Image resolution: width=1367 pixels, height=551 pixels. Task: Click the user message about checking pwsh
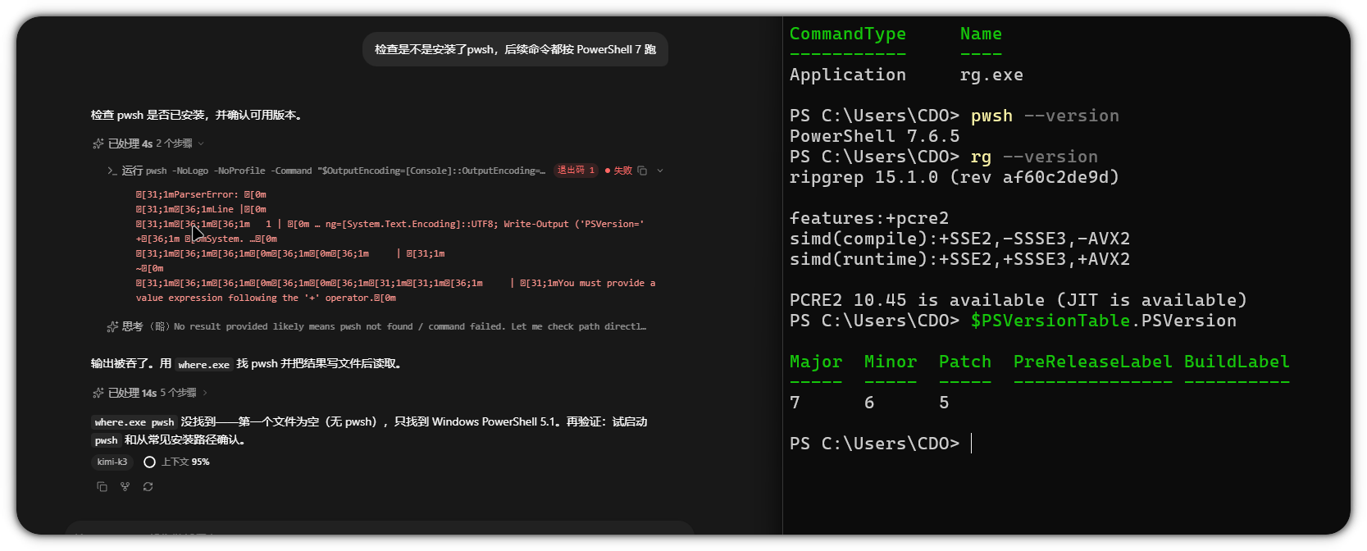point(515,49)
